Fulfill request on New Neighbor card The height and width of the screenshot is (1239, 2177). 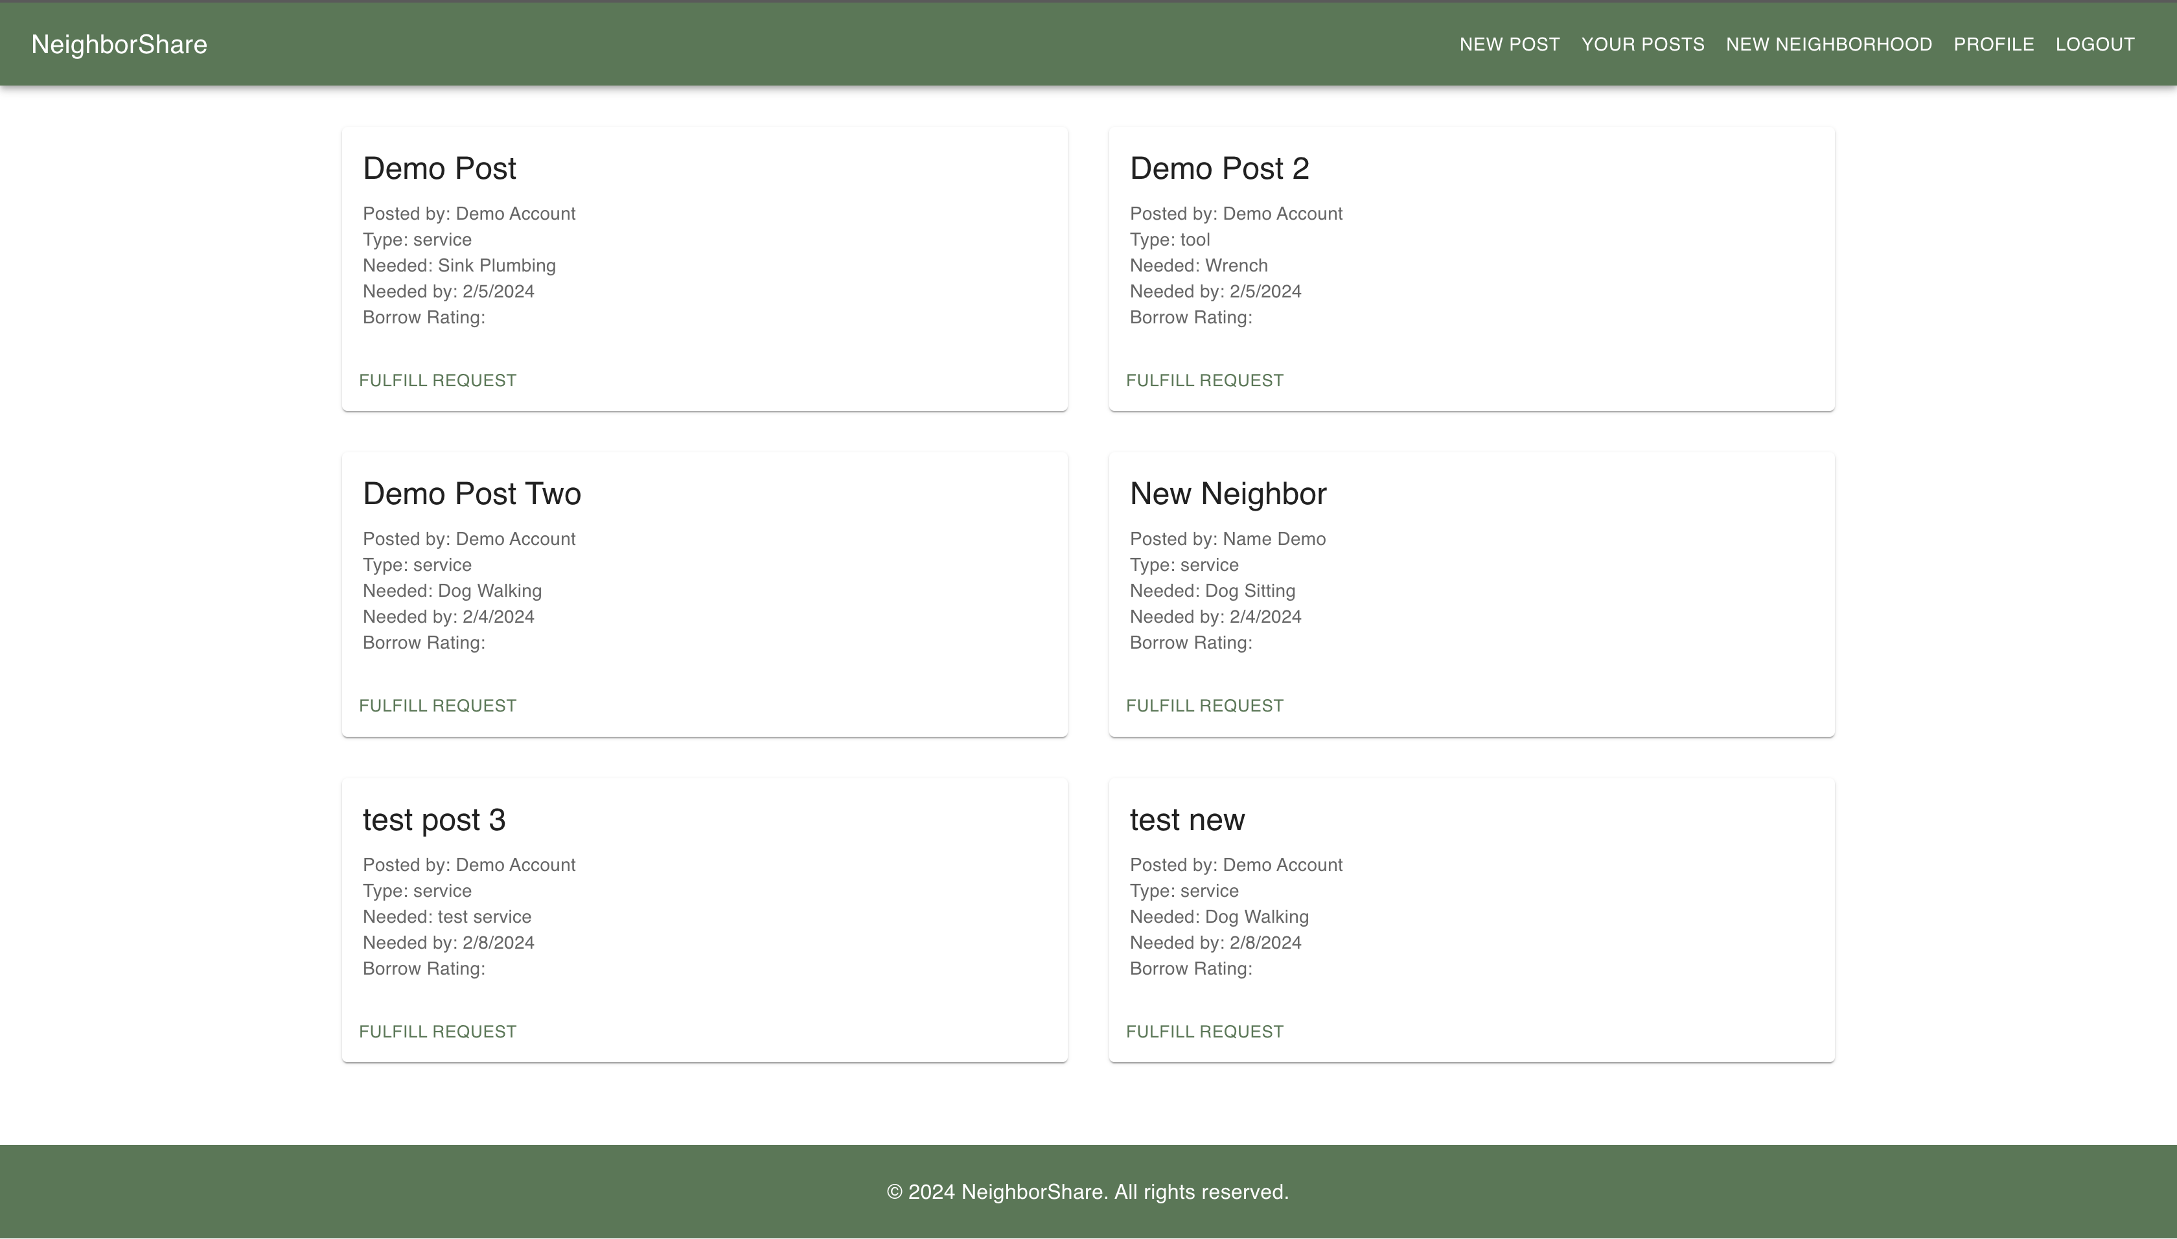click(x=1204, y=706)
